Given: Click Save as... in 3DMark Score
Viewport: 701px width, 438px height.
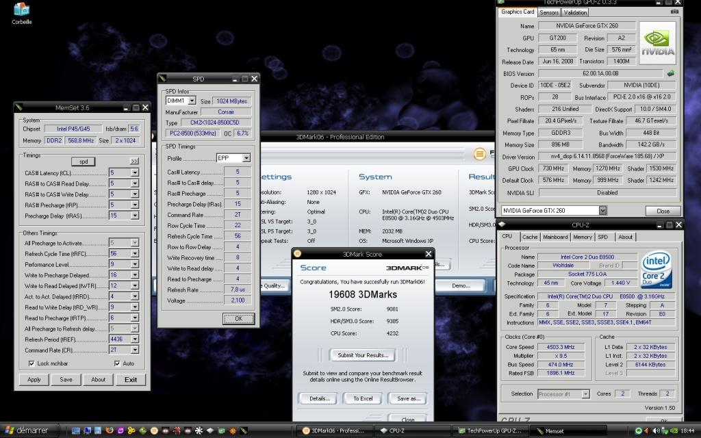Looking at the screenshot, I should point(408,398).
